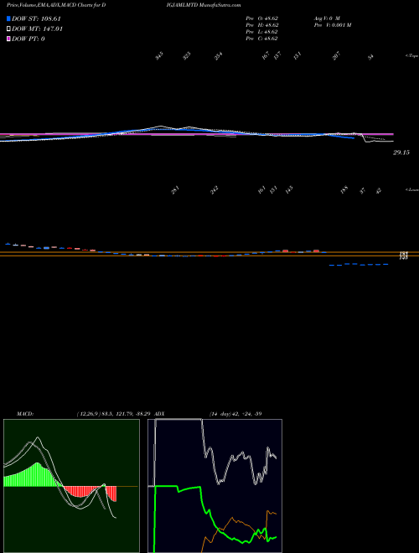Click the 'Avg V: 0 M' volume text
Image resolution: width=419 pixels, height=553 pixels.
click(326, 18)
